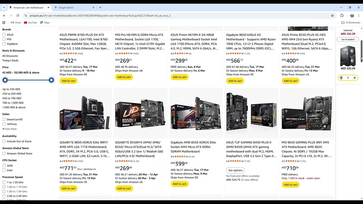Open MSI B650 GAMING PLUS product image
363x204 pixels.
(307, 113)
